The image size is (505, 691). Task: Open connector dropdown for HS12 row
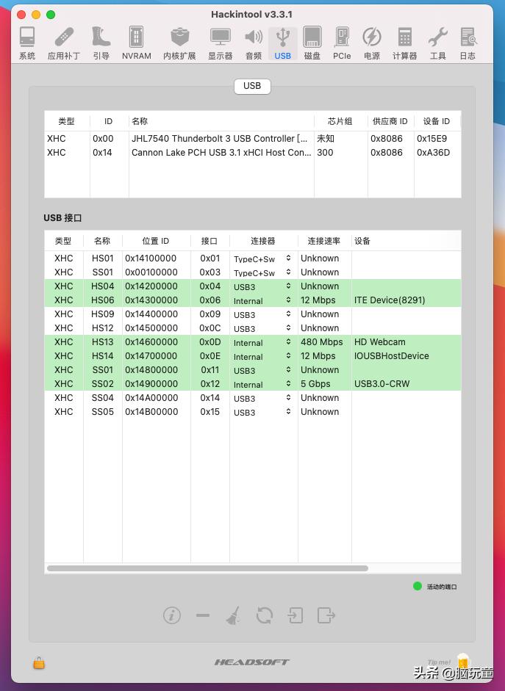coord(263,328)
